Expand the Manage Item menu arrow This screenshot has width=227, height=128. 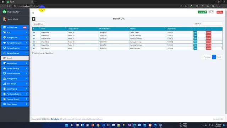[x=26, y=63]
